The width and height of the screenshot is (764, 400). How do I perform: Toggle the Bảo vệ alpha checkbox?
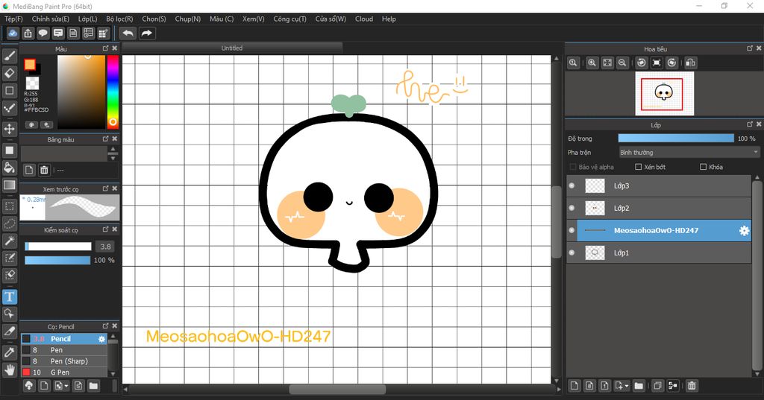(573, 167)
